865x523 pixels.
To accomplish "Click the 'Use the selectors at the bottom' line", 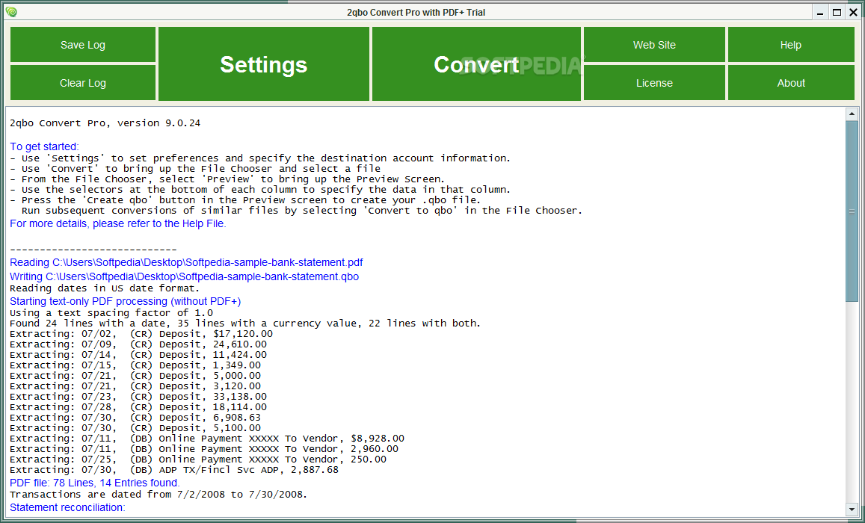I will (260, 190).
